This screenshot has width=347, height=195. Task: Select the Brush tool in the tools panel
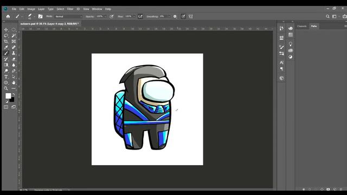[6, 53]
